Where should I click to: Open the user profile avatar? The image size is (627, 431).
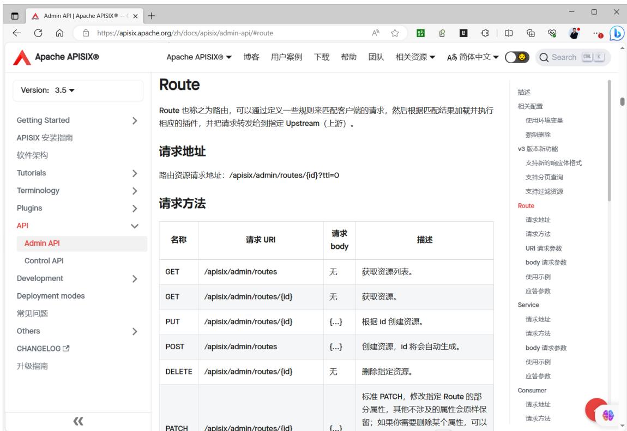click(574, 33)
